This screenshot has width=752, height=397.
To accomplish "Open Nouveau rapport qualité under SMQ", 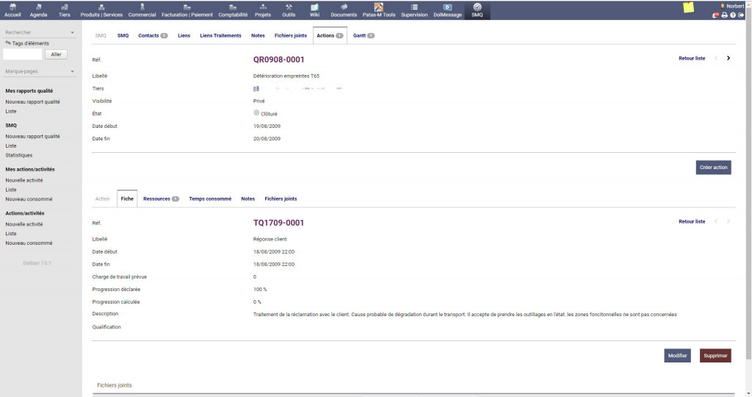I will (x=32, y=136).
